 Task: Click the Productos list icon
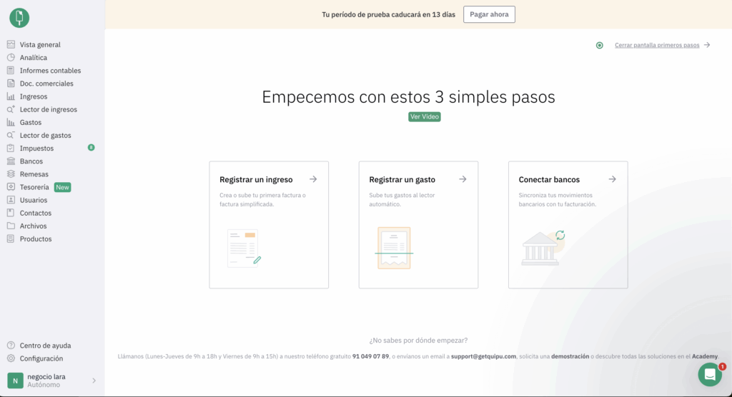click(11, 239)
